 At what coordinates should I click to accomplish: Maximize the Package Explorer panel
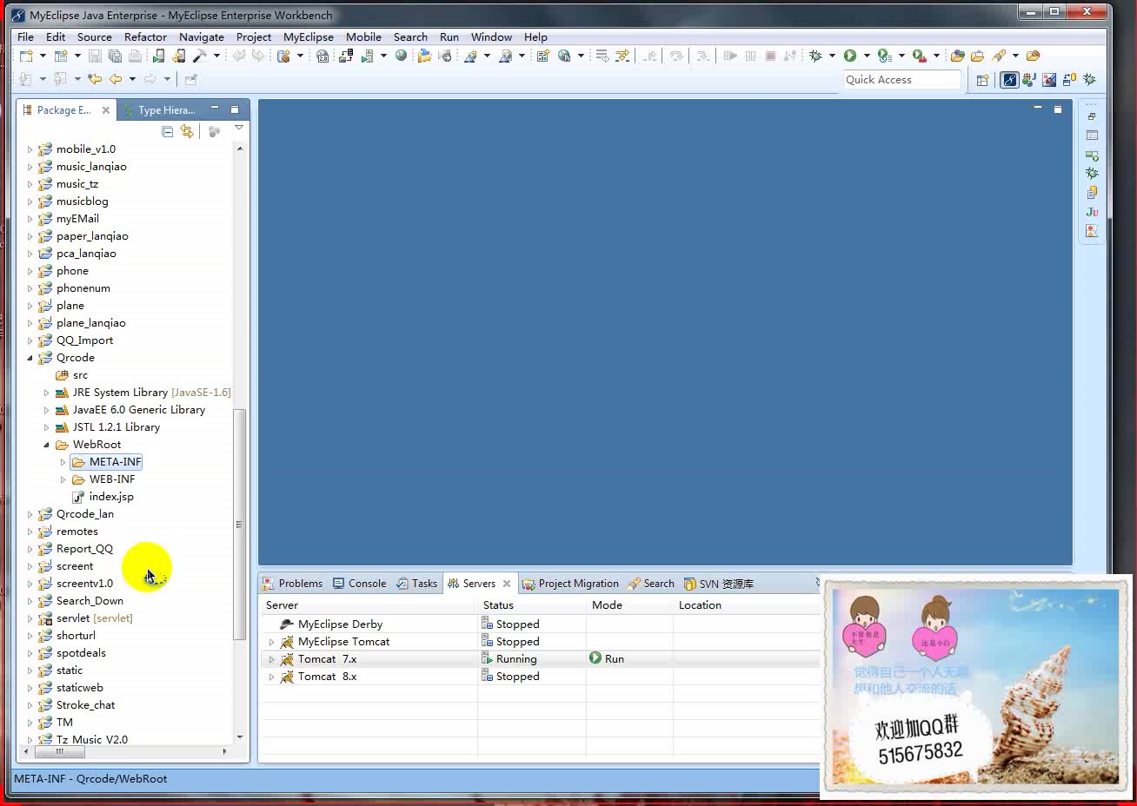pos(235,109)
